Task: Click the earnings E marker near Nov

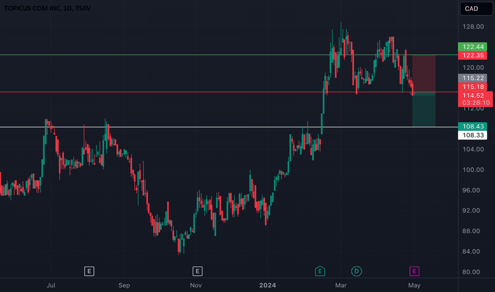Action: tap(197, 271)
